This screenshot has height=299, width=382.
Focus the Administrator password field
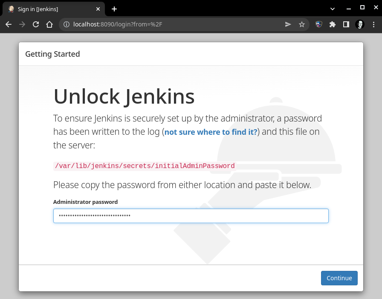click(x=191, y=216)
